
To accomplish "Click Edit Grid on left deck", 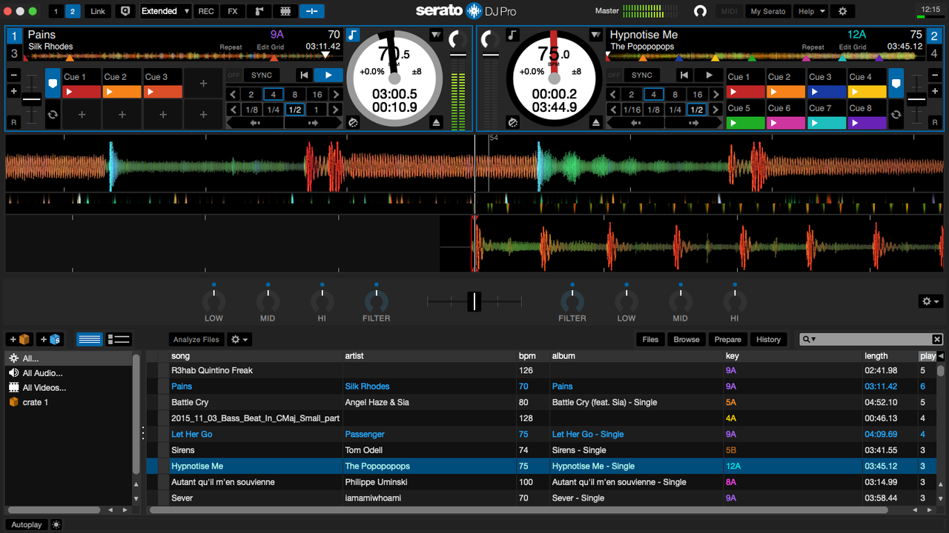I will [x=271, y=47].
